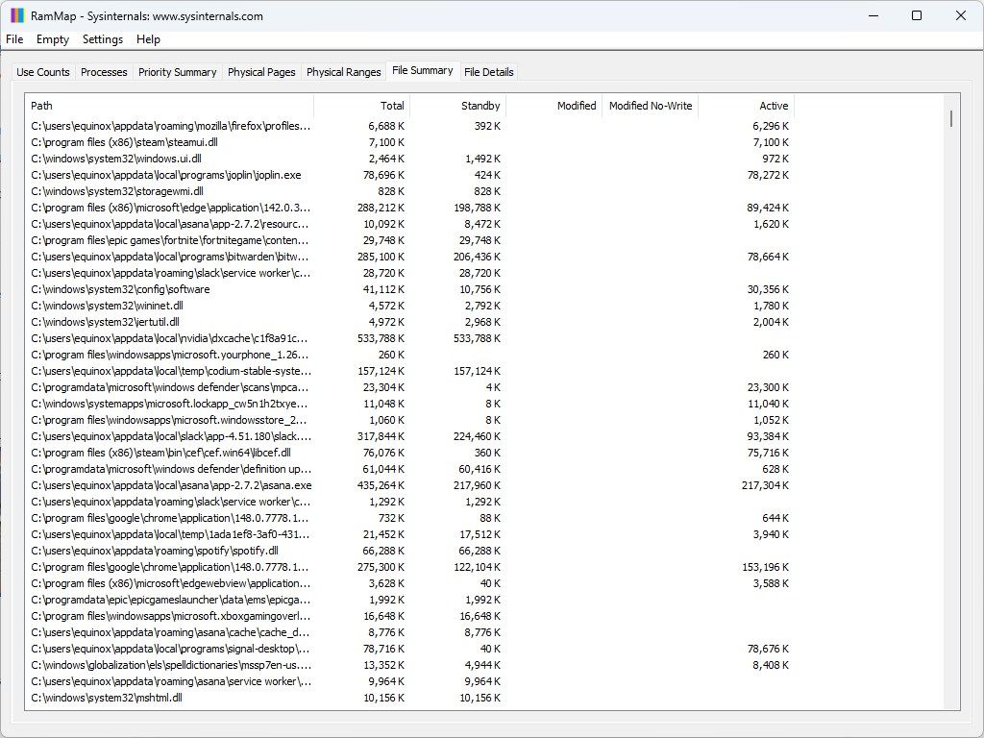
Task: Click the 93,384 K active value
Action: [768, 436]
